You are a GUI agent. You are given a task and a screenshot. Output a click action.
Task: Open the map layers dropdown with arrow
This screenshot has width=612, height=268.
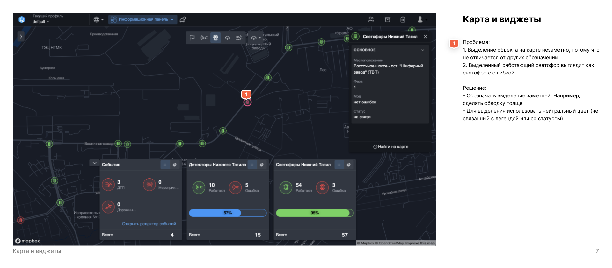(256, 38)
